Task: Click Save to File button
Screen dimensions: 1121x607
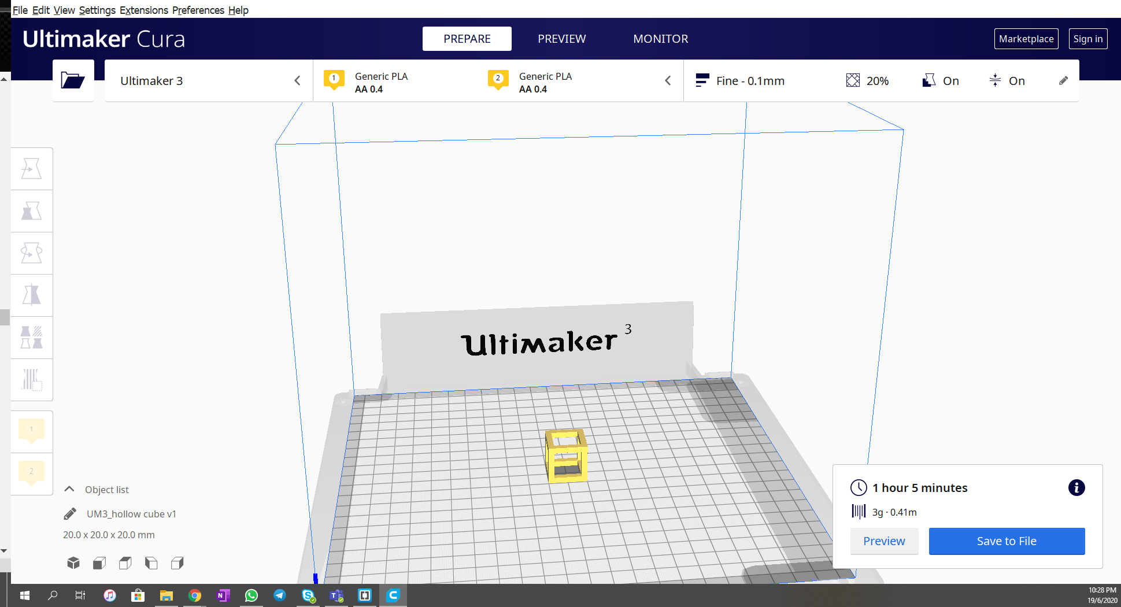Action: (x=1007, y=541)
